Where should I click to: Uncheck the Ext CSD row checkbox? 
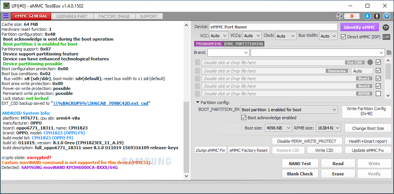click(x=378, y=62)
